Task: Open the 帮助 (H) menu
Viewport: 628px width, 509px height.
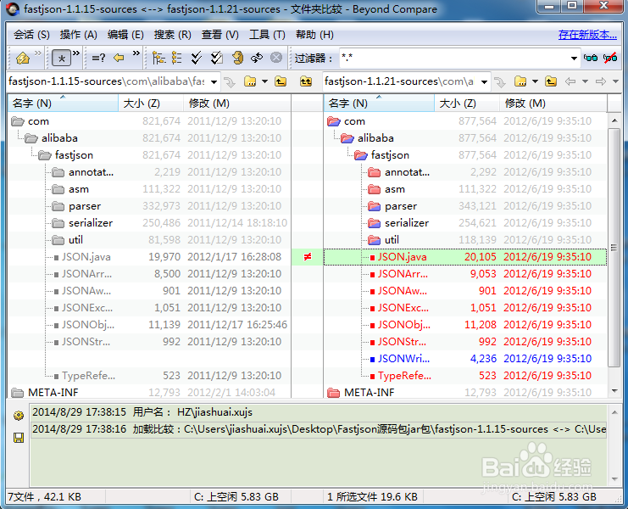Action: pyautogui.click(x=314, y=35)
